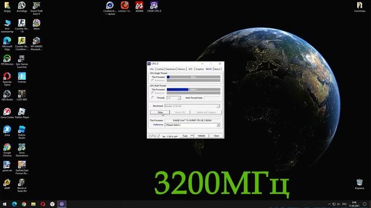Launch Grand Theft Auto V shortcut

coord(37,8)
